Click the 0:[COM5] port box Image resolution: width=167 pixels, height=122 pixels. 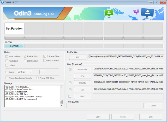coord(14,46)
